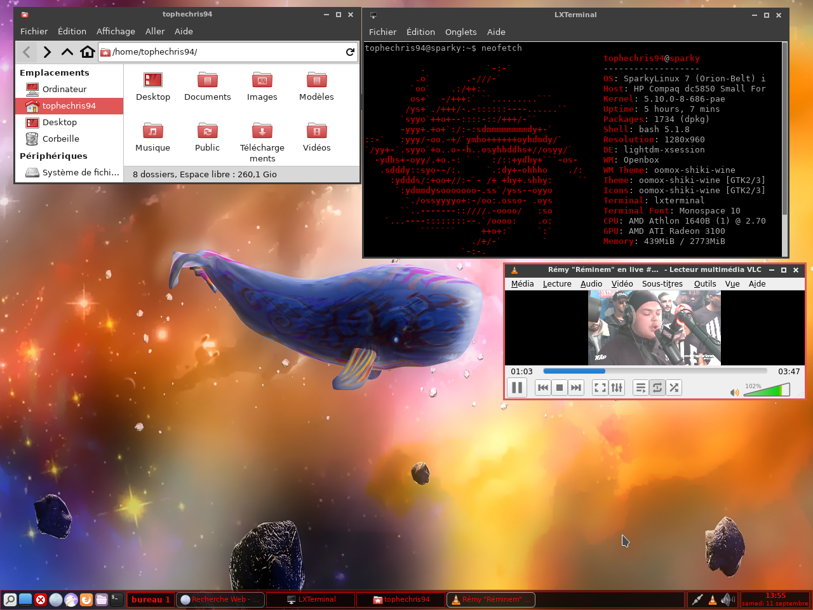Open the Onglets menu in LXTerminal
The image size is (813, 610).
[x=460, y=32]
